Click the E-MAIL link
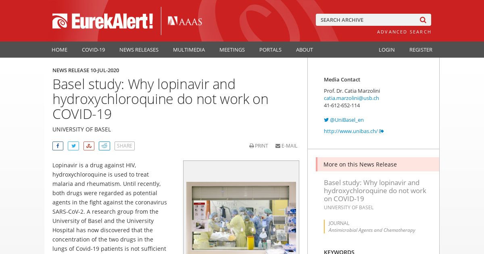The image size is (484, 254). coord(286,146)
